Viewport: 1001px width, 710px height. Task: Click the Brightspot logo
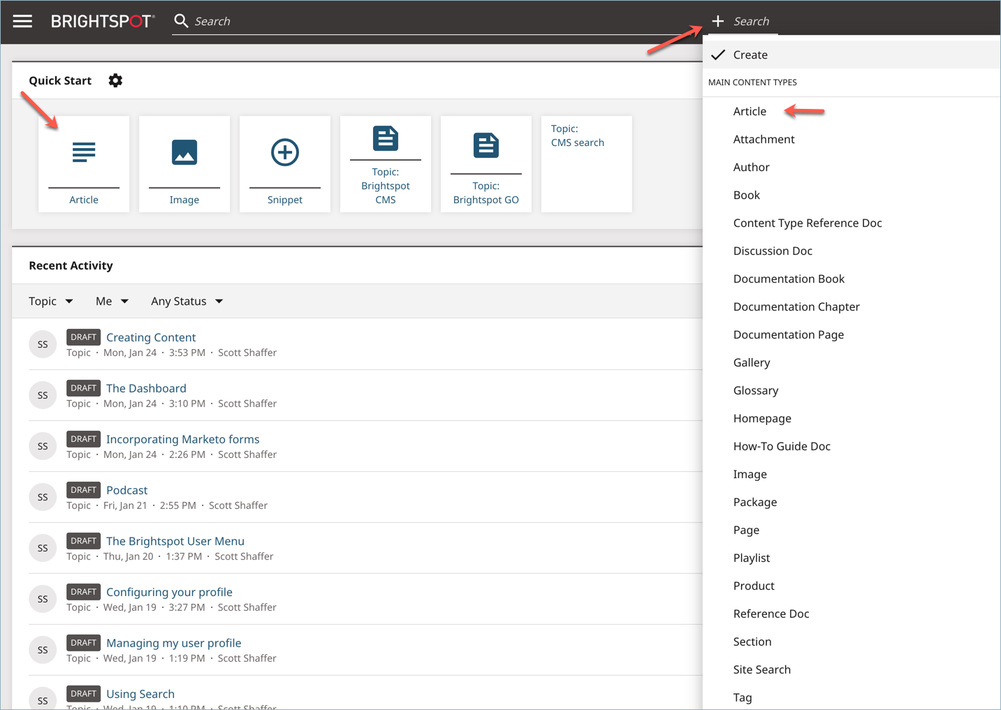pyautogui.click(x=103, y=21)
